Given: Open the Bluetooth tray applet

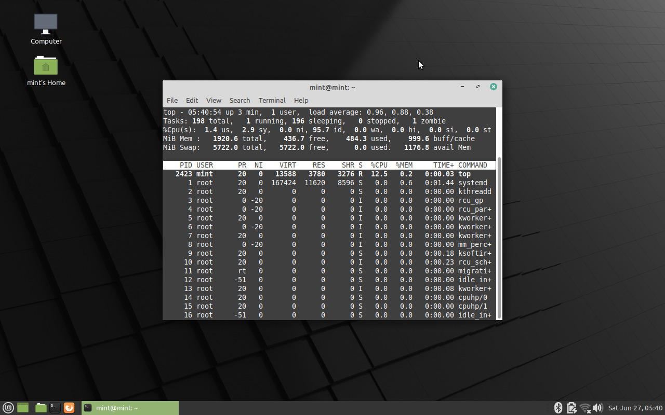Looking at the screenshot, I should click(x=558, y=408).
